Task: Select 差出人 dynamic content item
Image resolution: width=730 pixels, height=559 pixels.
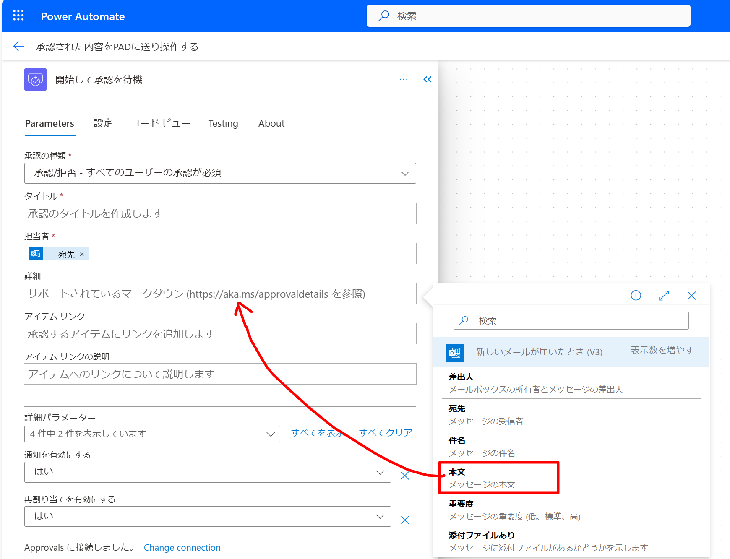Action: coord(571,383)
